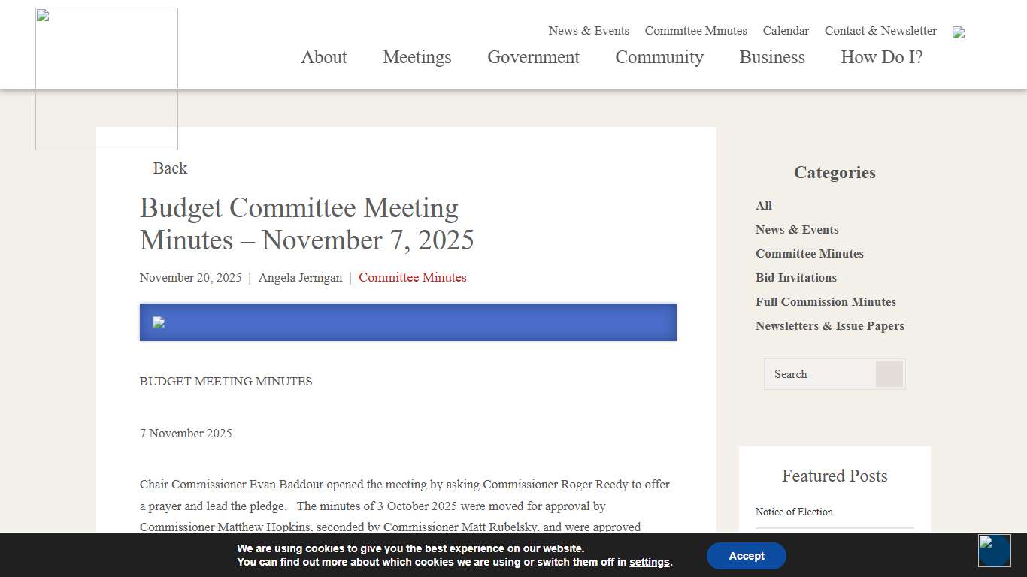Click the cookie widget icon in the black bar
Screen dimensions: 1027x577
click(x=994, y=551)
